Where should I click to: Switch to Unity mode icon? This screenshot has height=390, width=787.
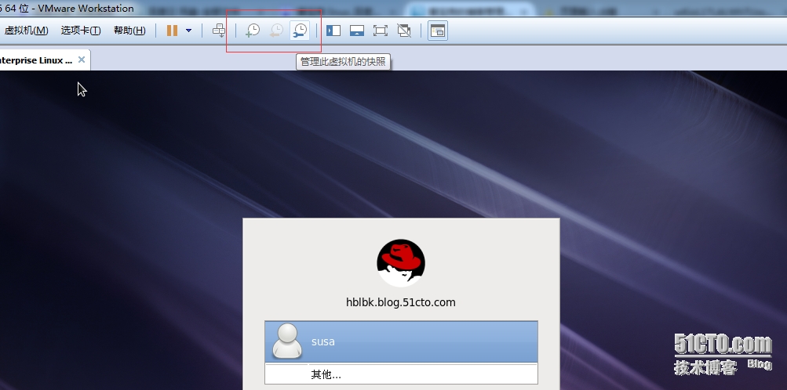click(404, 31)
